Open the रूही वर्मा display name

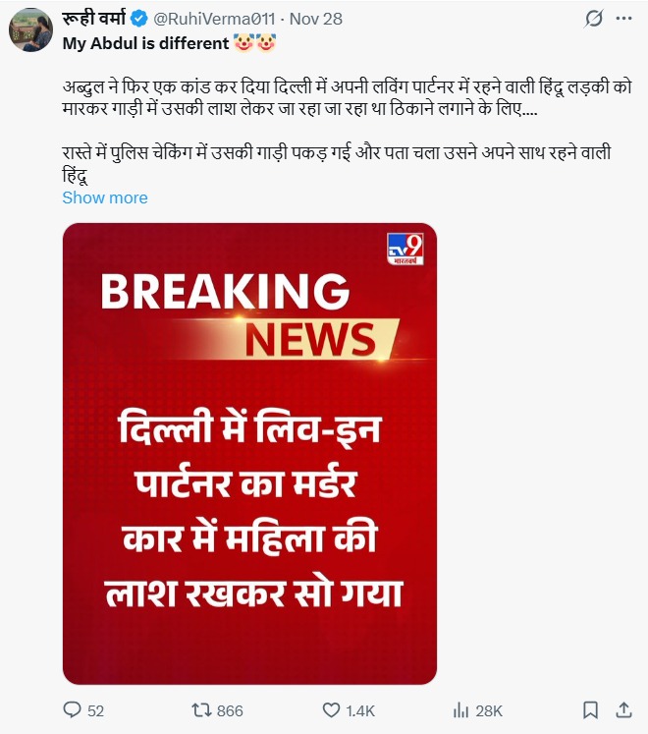pos(94,19)
